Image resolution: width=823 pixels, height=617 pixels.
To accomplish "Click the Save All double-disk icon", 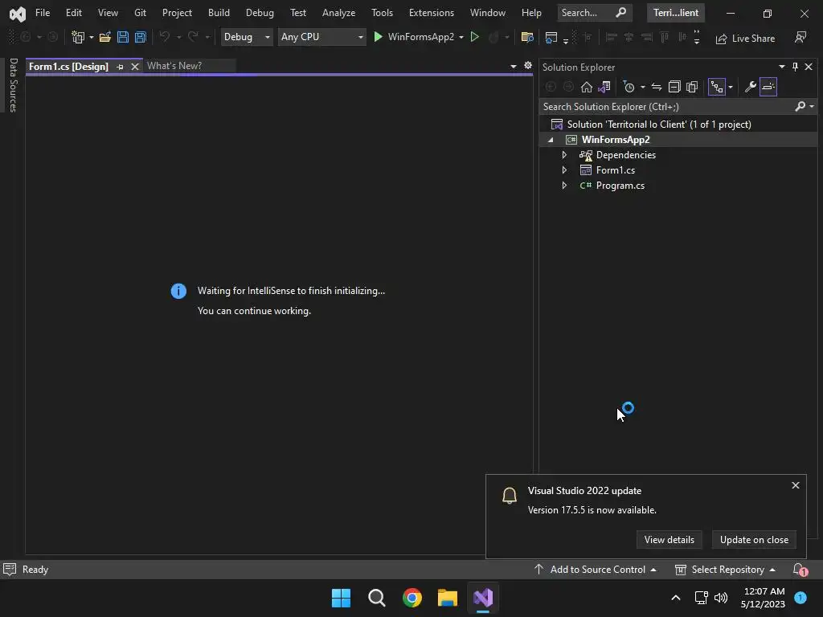I will click(141, 37).
